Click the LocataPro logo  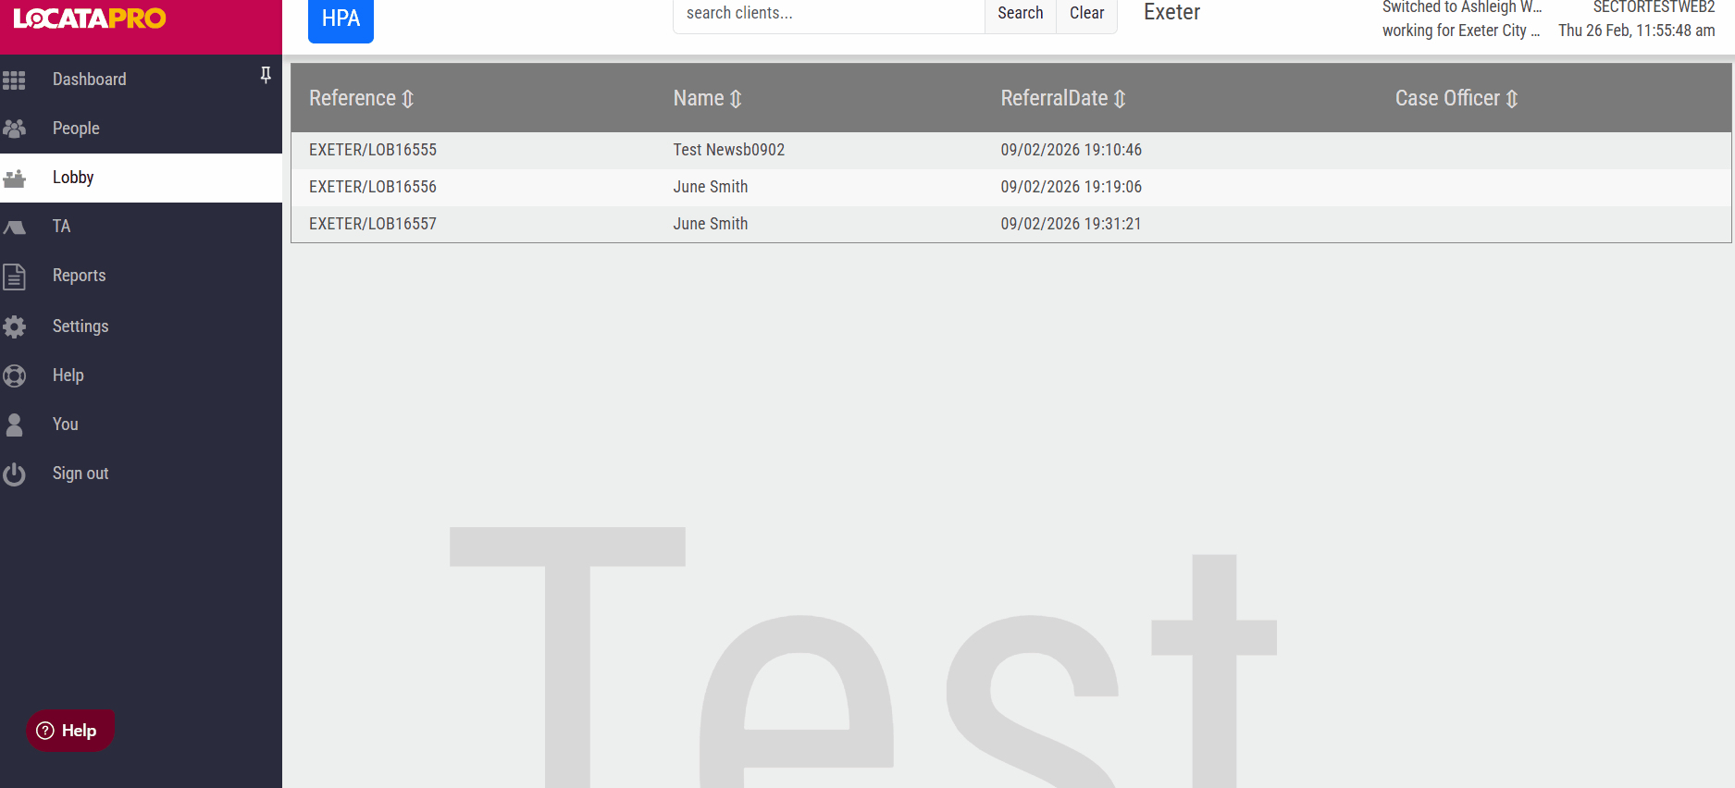pos(90,18)
